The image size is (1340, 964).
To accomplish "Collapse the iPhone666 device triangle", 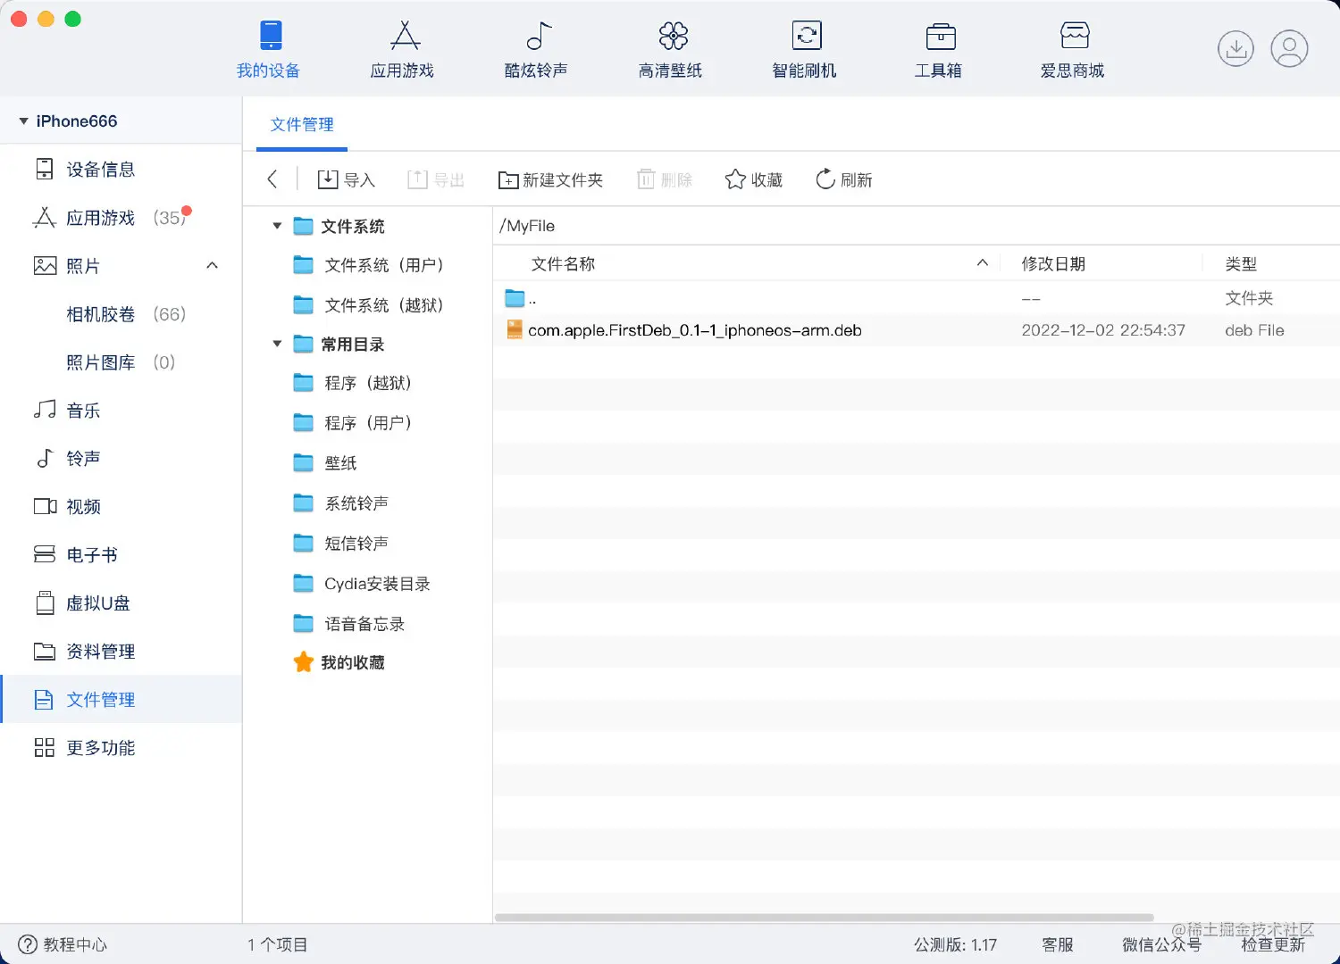I will click(x=23, y=120).
